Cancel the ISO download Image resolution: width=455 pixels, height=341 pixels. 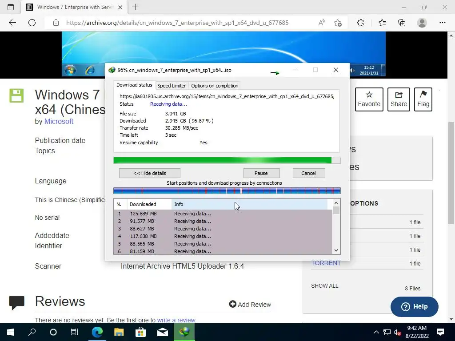click(x=308, y=173)
